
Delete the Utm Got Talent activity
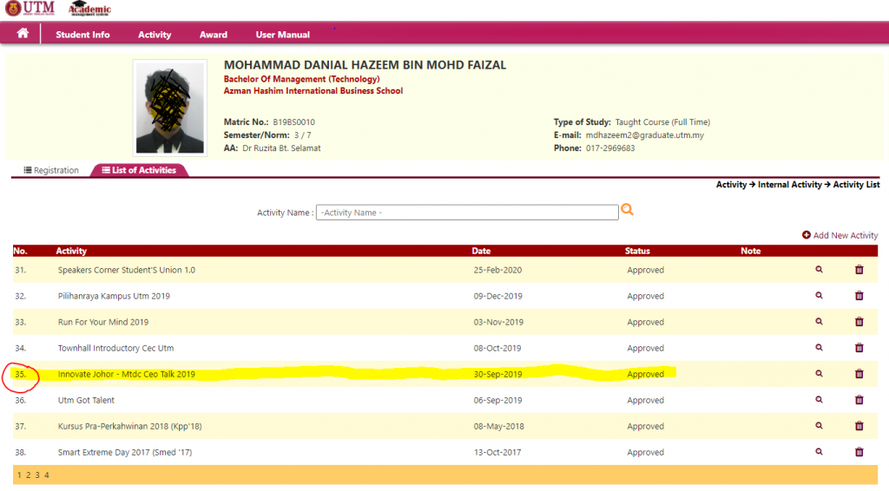pyautogui.click(x=859, y=400)
